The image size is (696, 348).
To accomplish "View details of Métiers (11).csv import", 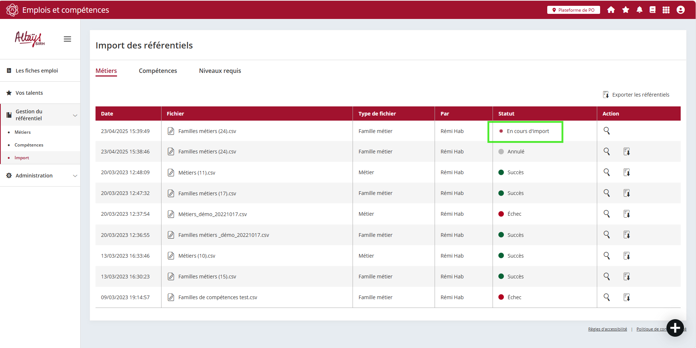I will click(607, 172).
